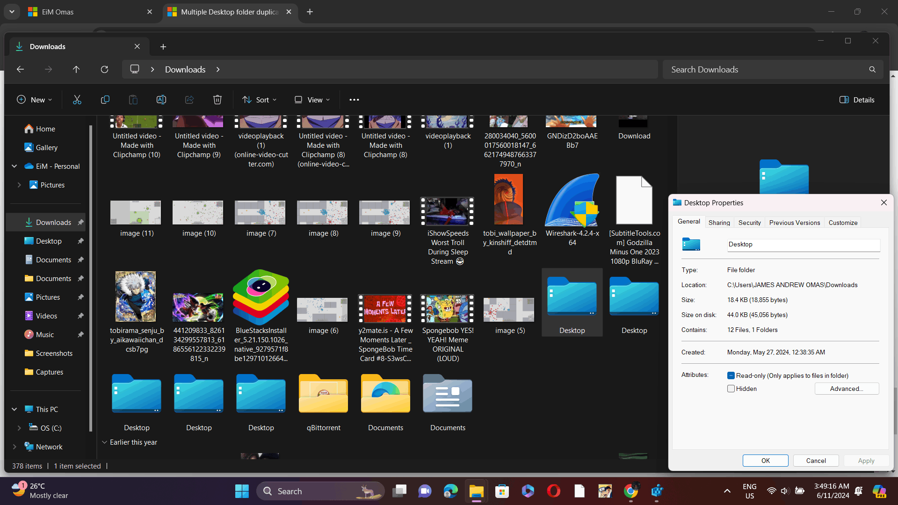Click the Delete trash icon in toolbar
898x505 pixels.
[217, 100]
